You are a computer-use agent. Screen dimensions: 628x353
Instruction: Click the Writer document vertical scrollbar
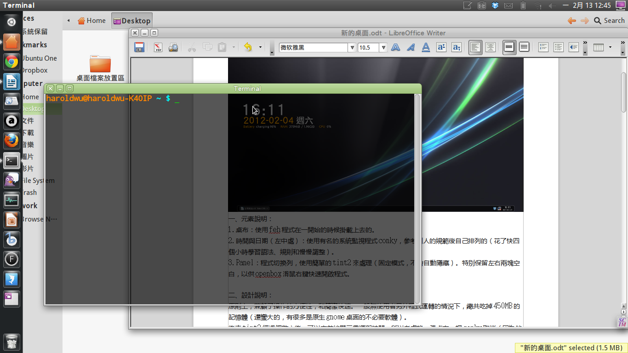(x=623, y=92)
